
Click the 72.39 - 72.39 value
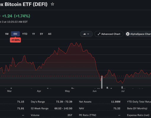click(x=64, y=102)
